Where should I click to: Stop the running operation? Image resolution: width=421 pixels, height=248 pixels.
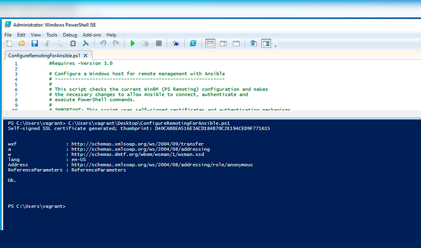click(x=158, y=43)
